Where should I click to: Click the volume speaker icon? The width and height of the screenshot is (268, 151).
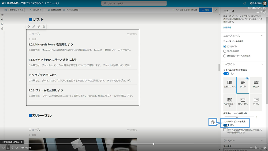point(17,148)
